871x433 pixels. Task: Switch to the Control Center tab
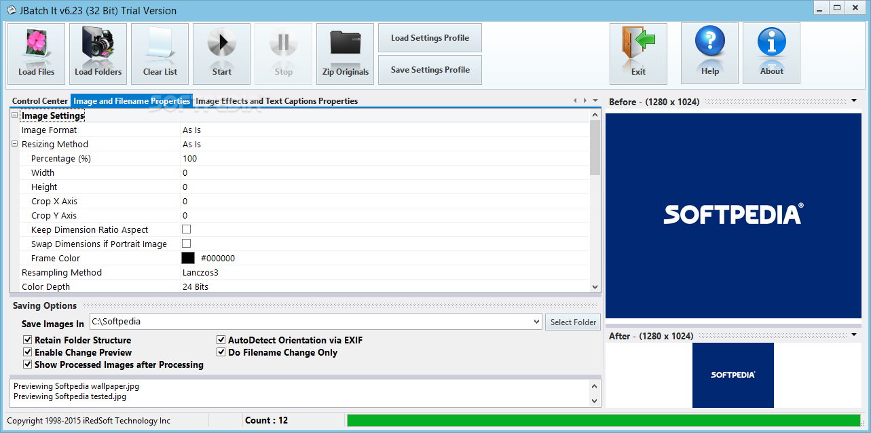click(40, 101)
